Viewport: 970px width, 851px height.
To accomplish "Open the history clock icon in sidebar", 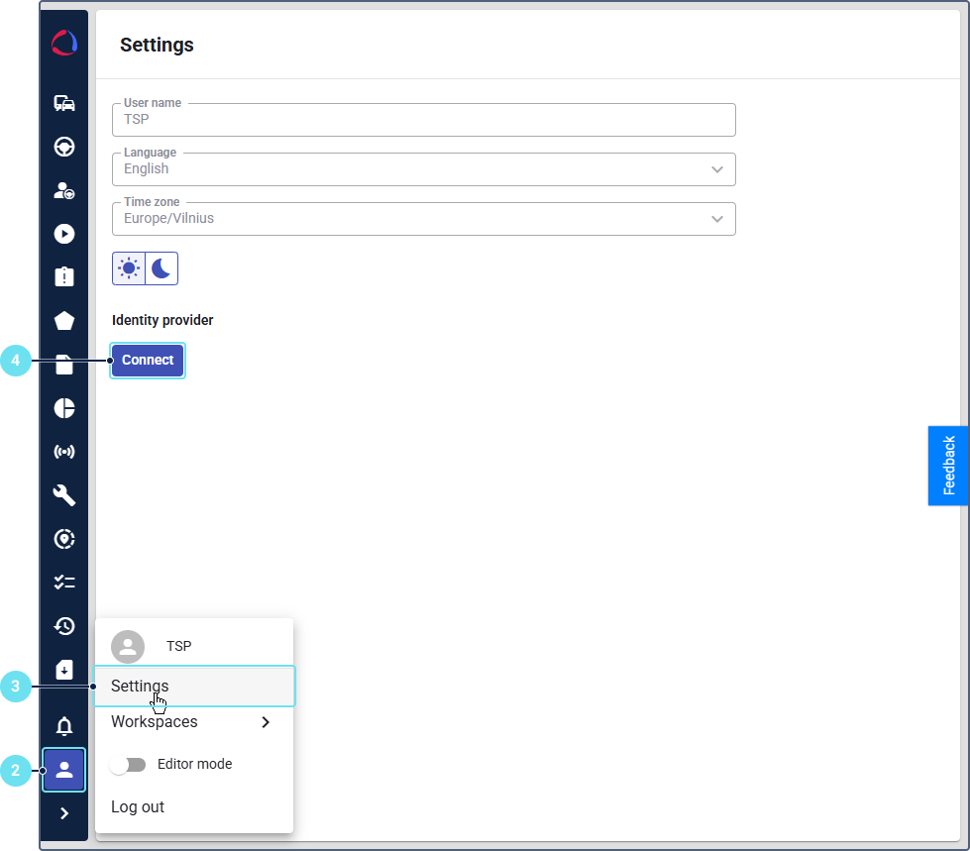I will (x=64, y=626).
